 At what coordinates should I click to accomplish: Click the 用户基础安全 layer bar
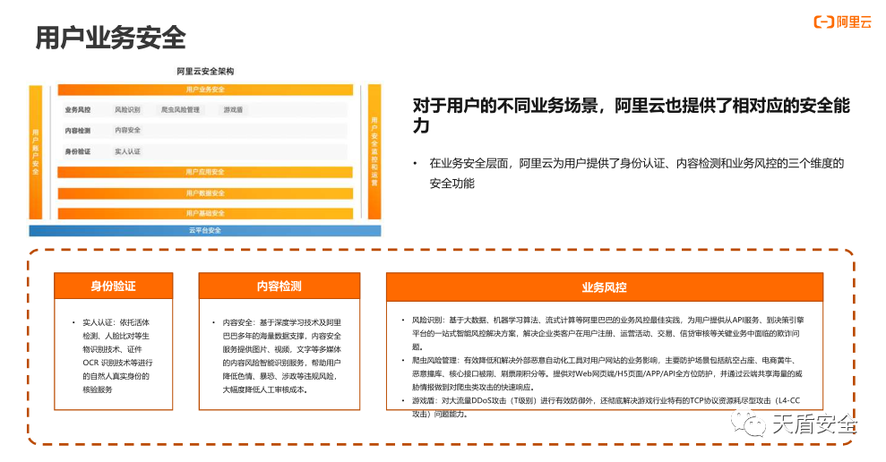click(205, 213)
